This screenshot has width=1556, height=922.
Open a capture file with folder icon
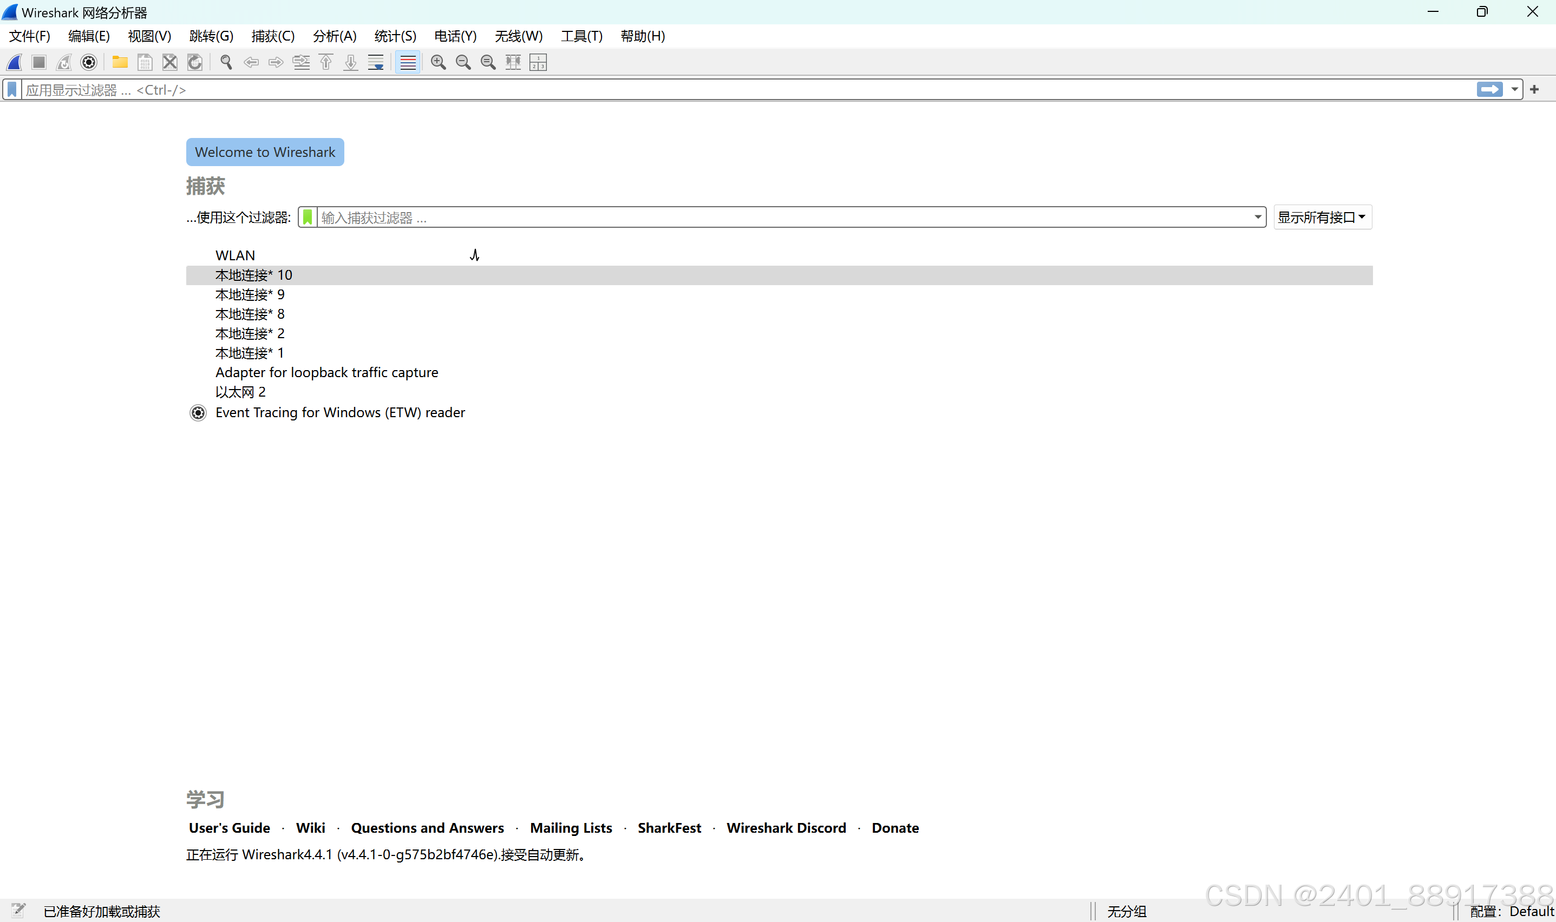pyautogui.click(x=119, y=62)
